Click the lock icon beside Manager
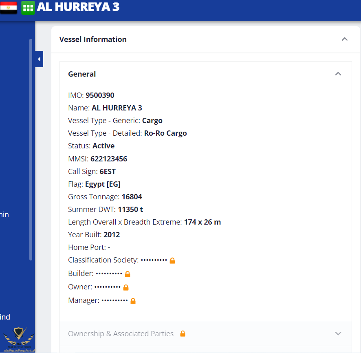Screen dimensions: 361x353 tap(133, 301)
